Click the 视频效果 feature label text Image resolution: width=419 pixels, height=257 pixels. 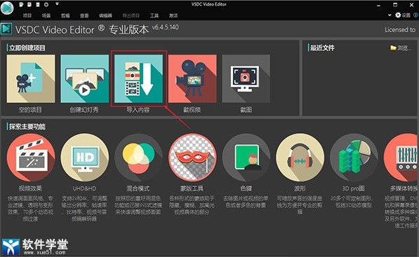pos(30,188)
